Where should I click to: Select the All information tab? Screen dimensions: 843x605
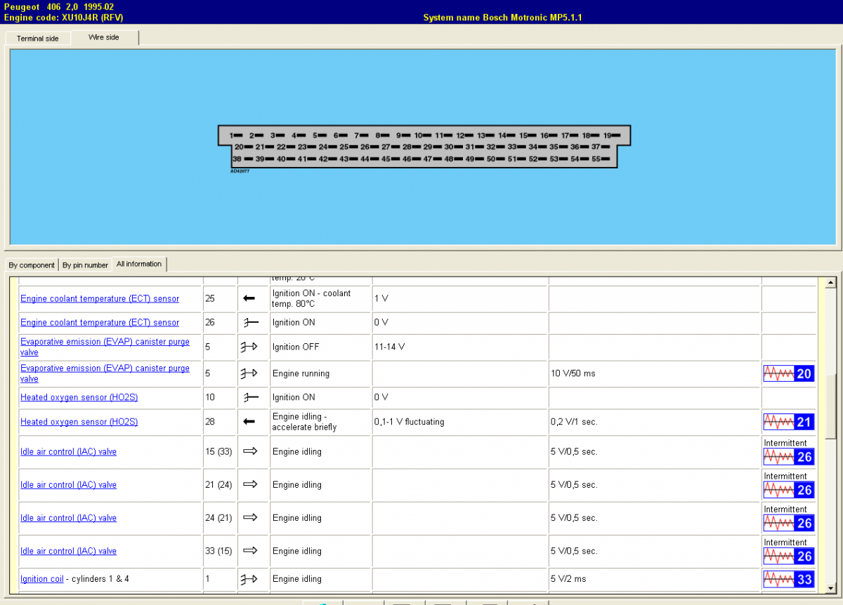point(139,264)
